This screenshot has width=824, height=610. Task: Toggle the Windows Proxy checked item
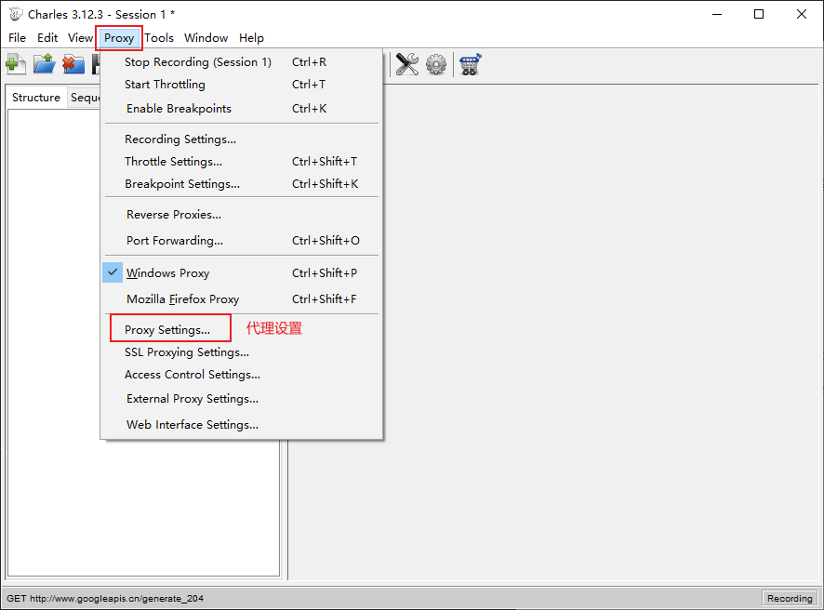[241, 272]
